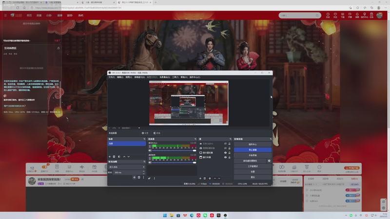Add a new source in Sources panel

pyautogui.click(x=200, y=178)
